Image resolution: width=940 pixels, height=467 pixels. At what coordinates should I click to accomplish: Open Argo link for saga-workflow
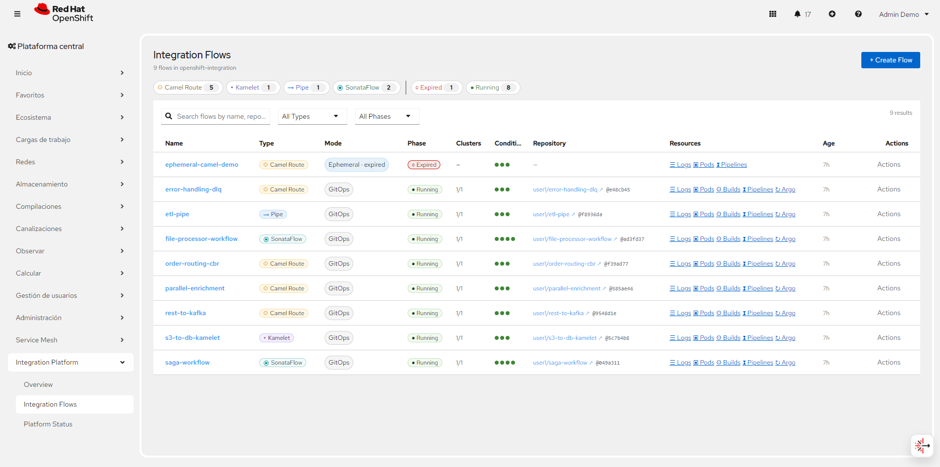[x=786, y=363]
